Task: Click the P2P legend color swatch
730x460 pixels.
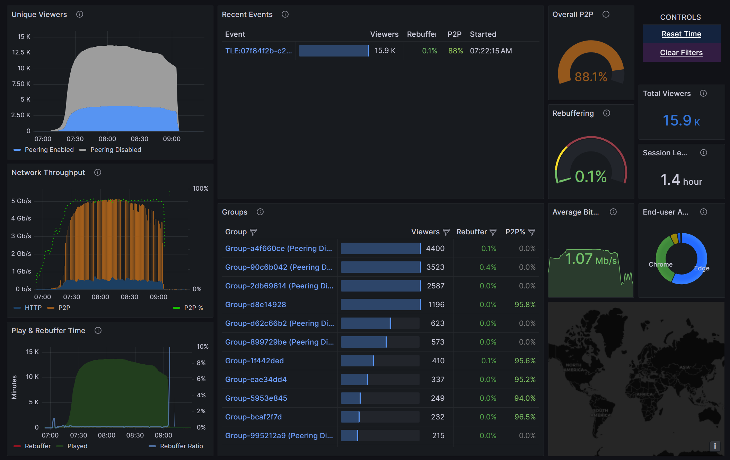Action: pyautogui.click(x=51, y=308)
